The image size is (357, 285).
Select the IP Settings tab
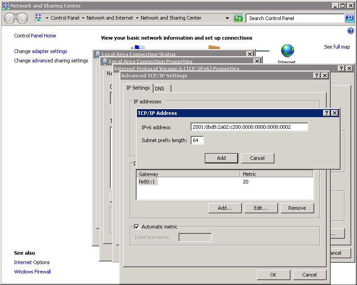pos(138,88)
